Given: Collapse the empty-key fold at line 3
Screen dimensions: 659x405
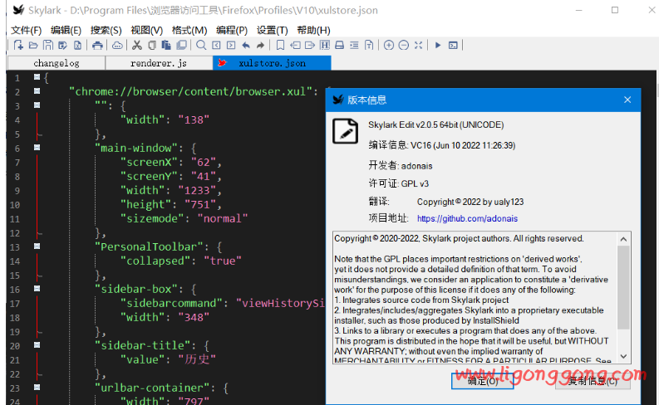Looking at the screenshot, I should pyautogui.click(x=37, y=105).
